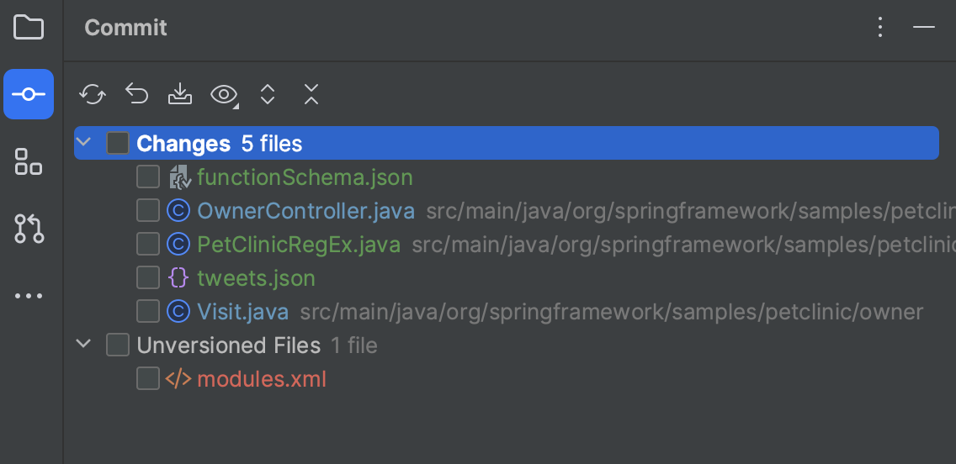Open the Pull Requests tool window icon
Viewport: 956px width, 464px height.
(29, 229)
